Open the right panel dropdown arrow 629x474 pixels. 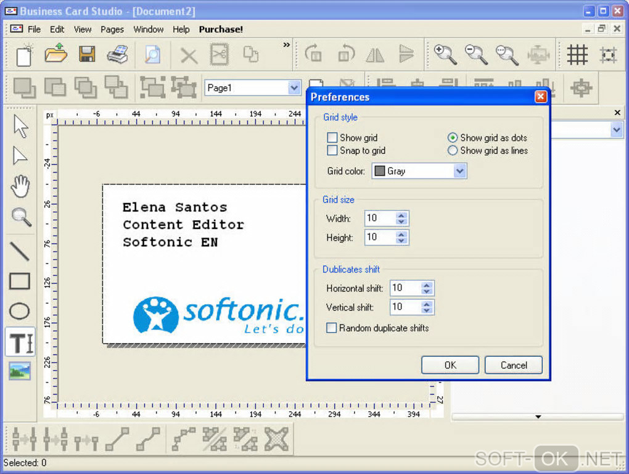[x=617, y=130]
